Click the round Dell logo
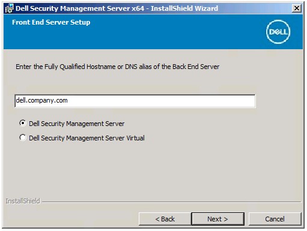This screenshot has width=307, height=231. coord(278,32)
